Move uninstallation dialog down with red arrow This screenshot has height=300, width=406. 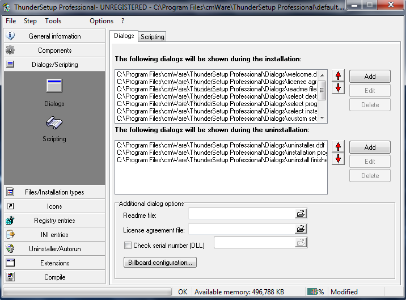tap(338, 159)
